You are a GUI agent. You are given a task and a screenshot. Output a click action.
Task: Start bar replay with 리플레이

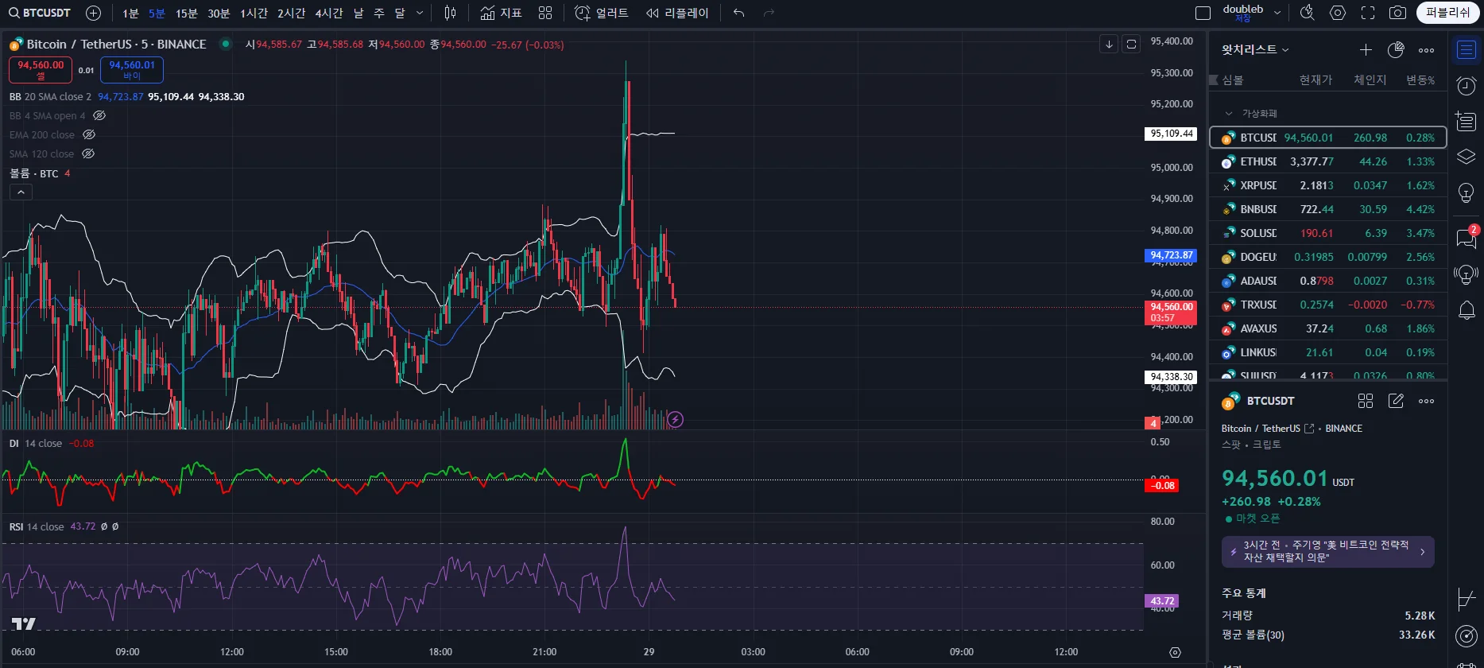point(677,13)
